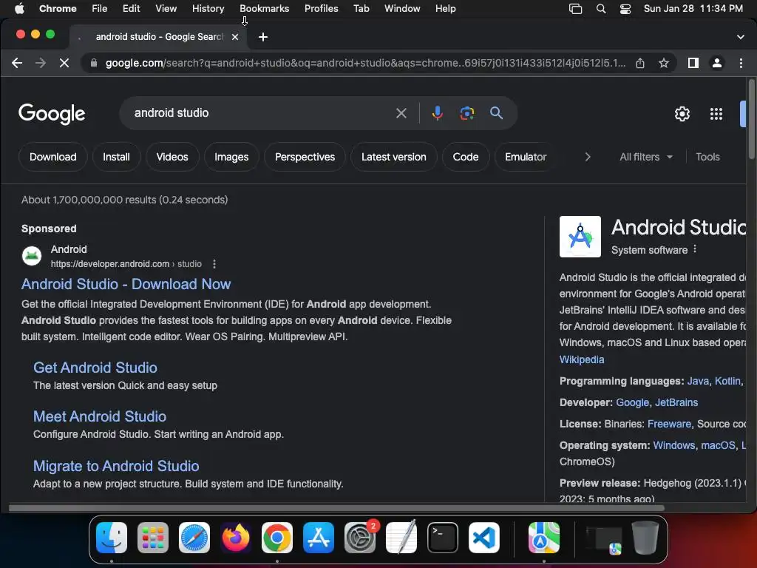Bookmark this page with the star icon
This screenshot has height=568, width=757.
[664, 63]
